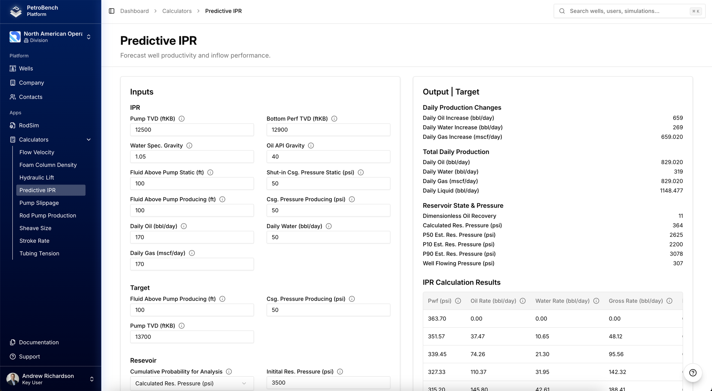Collapse the Calculators section chevron
Image resolution: width=712 pixels, height=391 pixels.
pos(89,140)
